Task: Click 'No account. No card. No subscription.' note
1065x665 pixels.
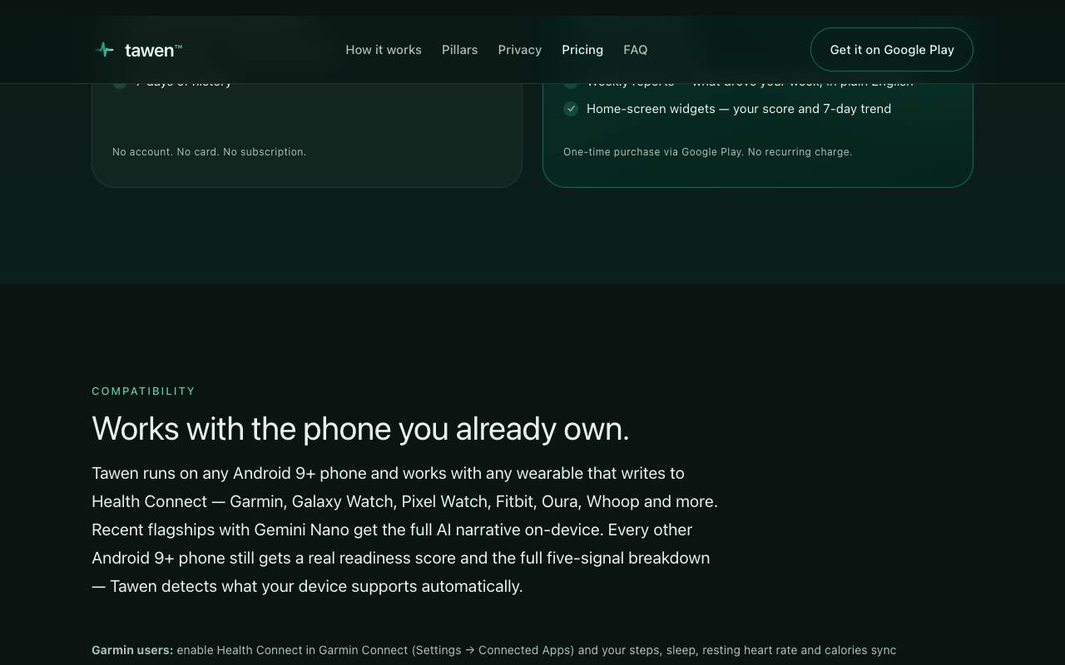Action: [x=210, y=152]
